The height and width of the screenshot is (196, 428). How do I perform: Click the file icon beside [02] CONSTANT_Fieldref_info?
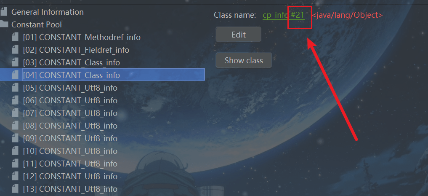coord(15,50)
